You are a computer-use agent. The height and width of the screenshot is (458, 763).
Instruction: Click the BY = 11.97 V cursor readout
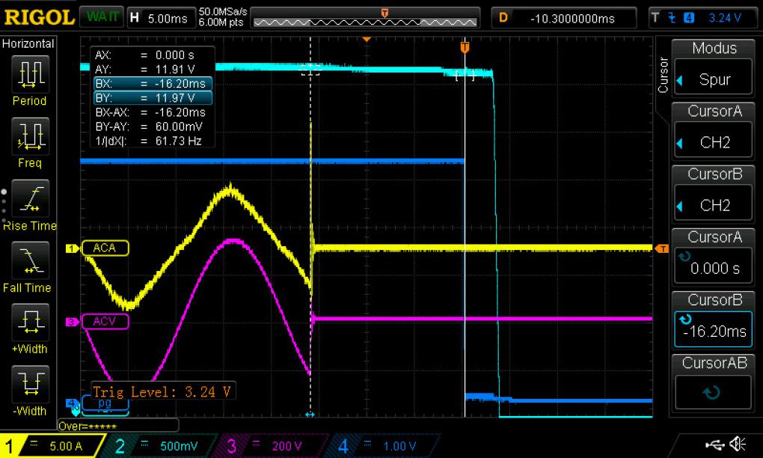[x=153, y=98]
